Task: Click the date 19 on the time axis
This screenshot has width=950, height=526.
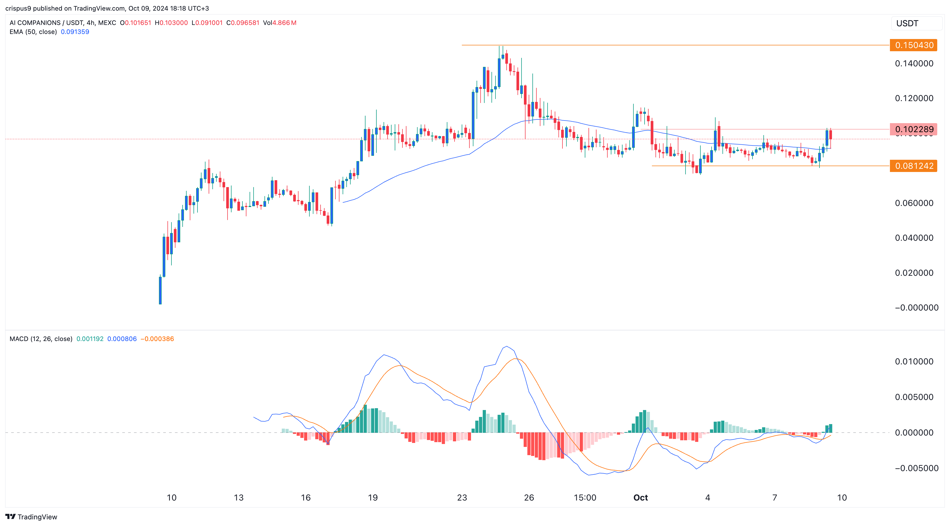Action: 373,498
